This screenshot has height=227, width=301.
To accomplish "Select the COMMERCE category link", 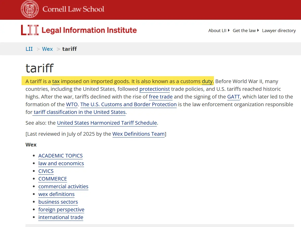I will click(x=53, y=179).
